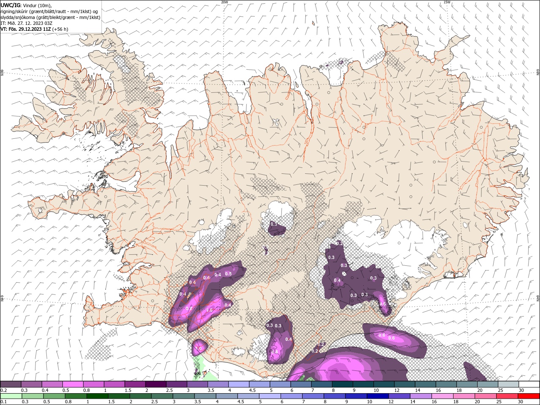Pick upper scale swatch starting at 14
540x405 pixels.
425,384
